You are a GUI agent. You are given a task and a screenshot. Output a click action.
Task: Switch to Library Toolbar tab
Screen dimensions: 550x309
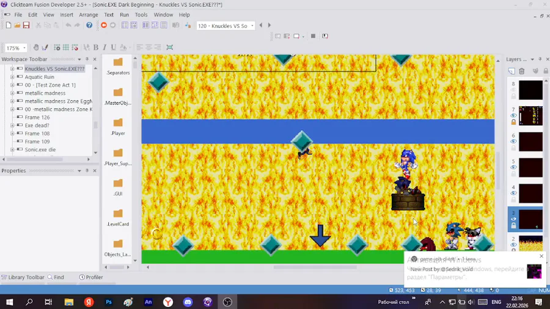(x=23, y=277)
